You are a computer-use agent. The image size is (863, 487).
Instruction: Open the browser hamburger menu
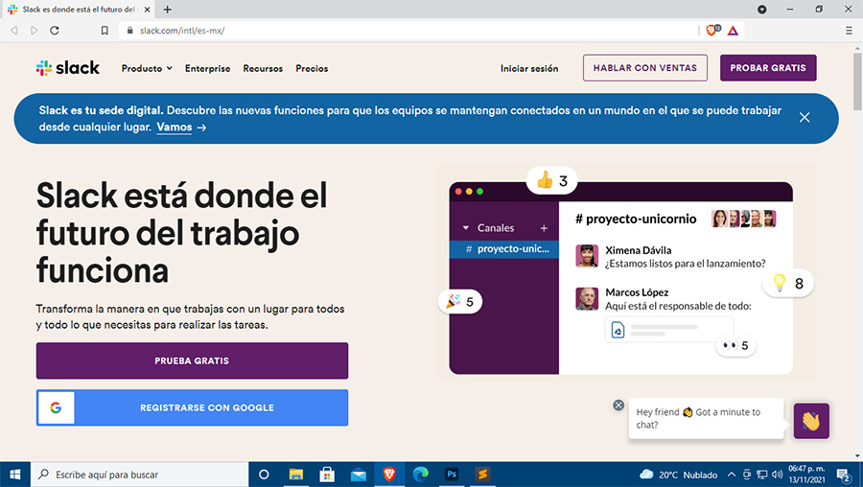coord(849,31)
